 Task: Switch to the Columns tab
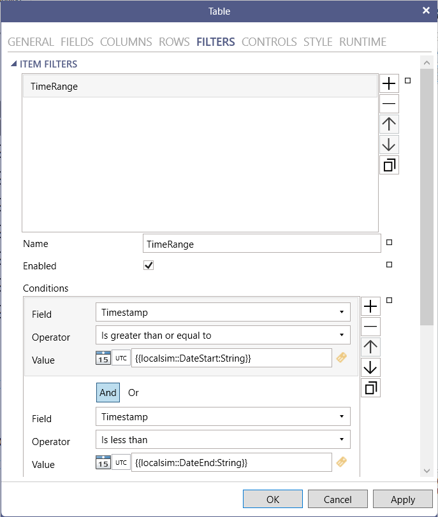[x=126, y=42]
